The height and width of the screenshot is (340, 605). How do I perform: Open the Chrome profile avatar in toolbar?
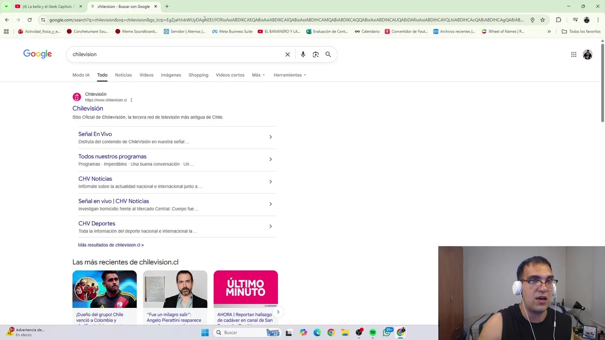click(587, 20)
